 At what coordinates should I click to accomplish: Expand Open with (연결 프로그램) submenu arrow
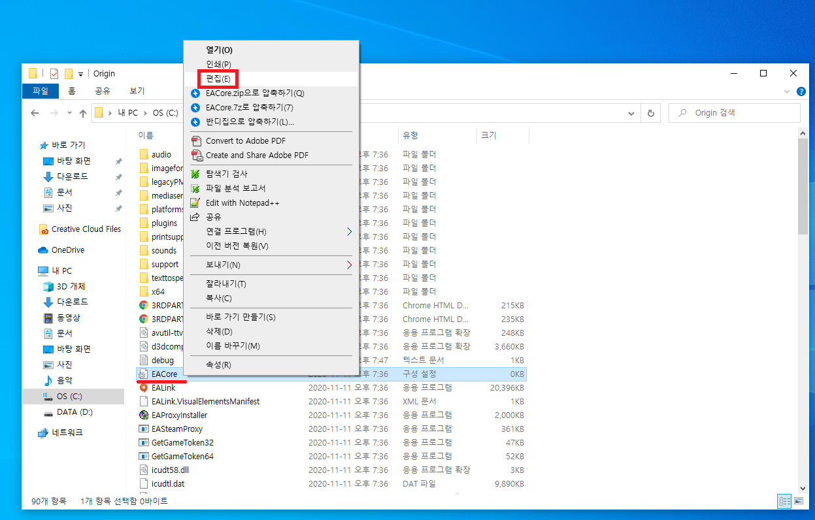point(349,231)
